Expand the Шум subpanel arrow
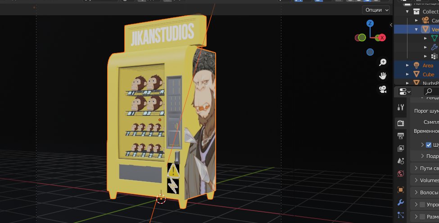The width and height of the screenshot is (439, 223). click(422, 145)
